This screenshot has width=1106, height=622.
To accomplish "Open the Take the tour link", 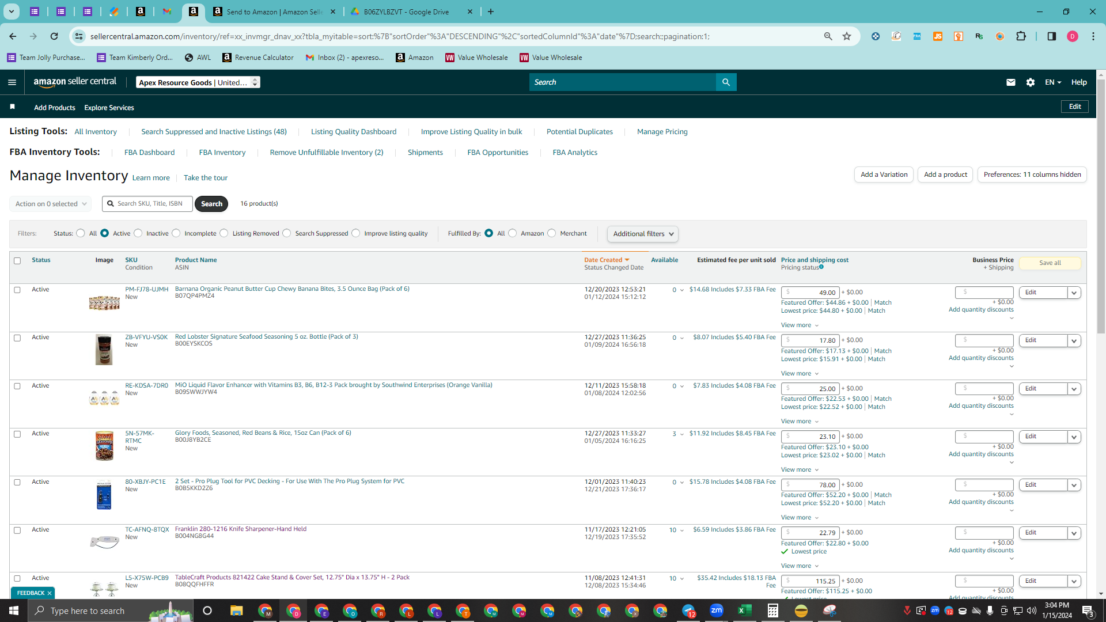I will [206, 178].
